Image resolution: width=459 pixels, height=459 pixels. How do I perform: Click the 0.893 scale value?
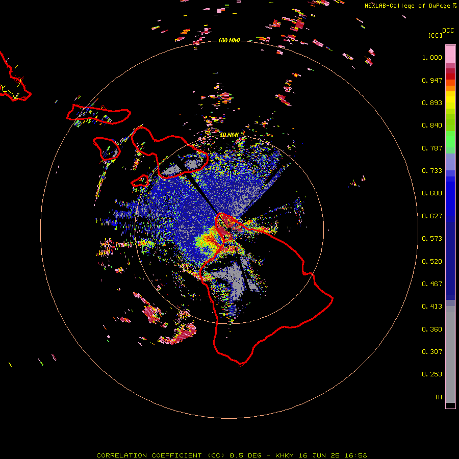432,103
